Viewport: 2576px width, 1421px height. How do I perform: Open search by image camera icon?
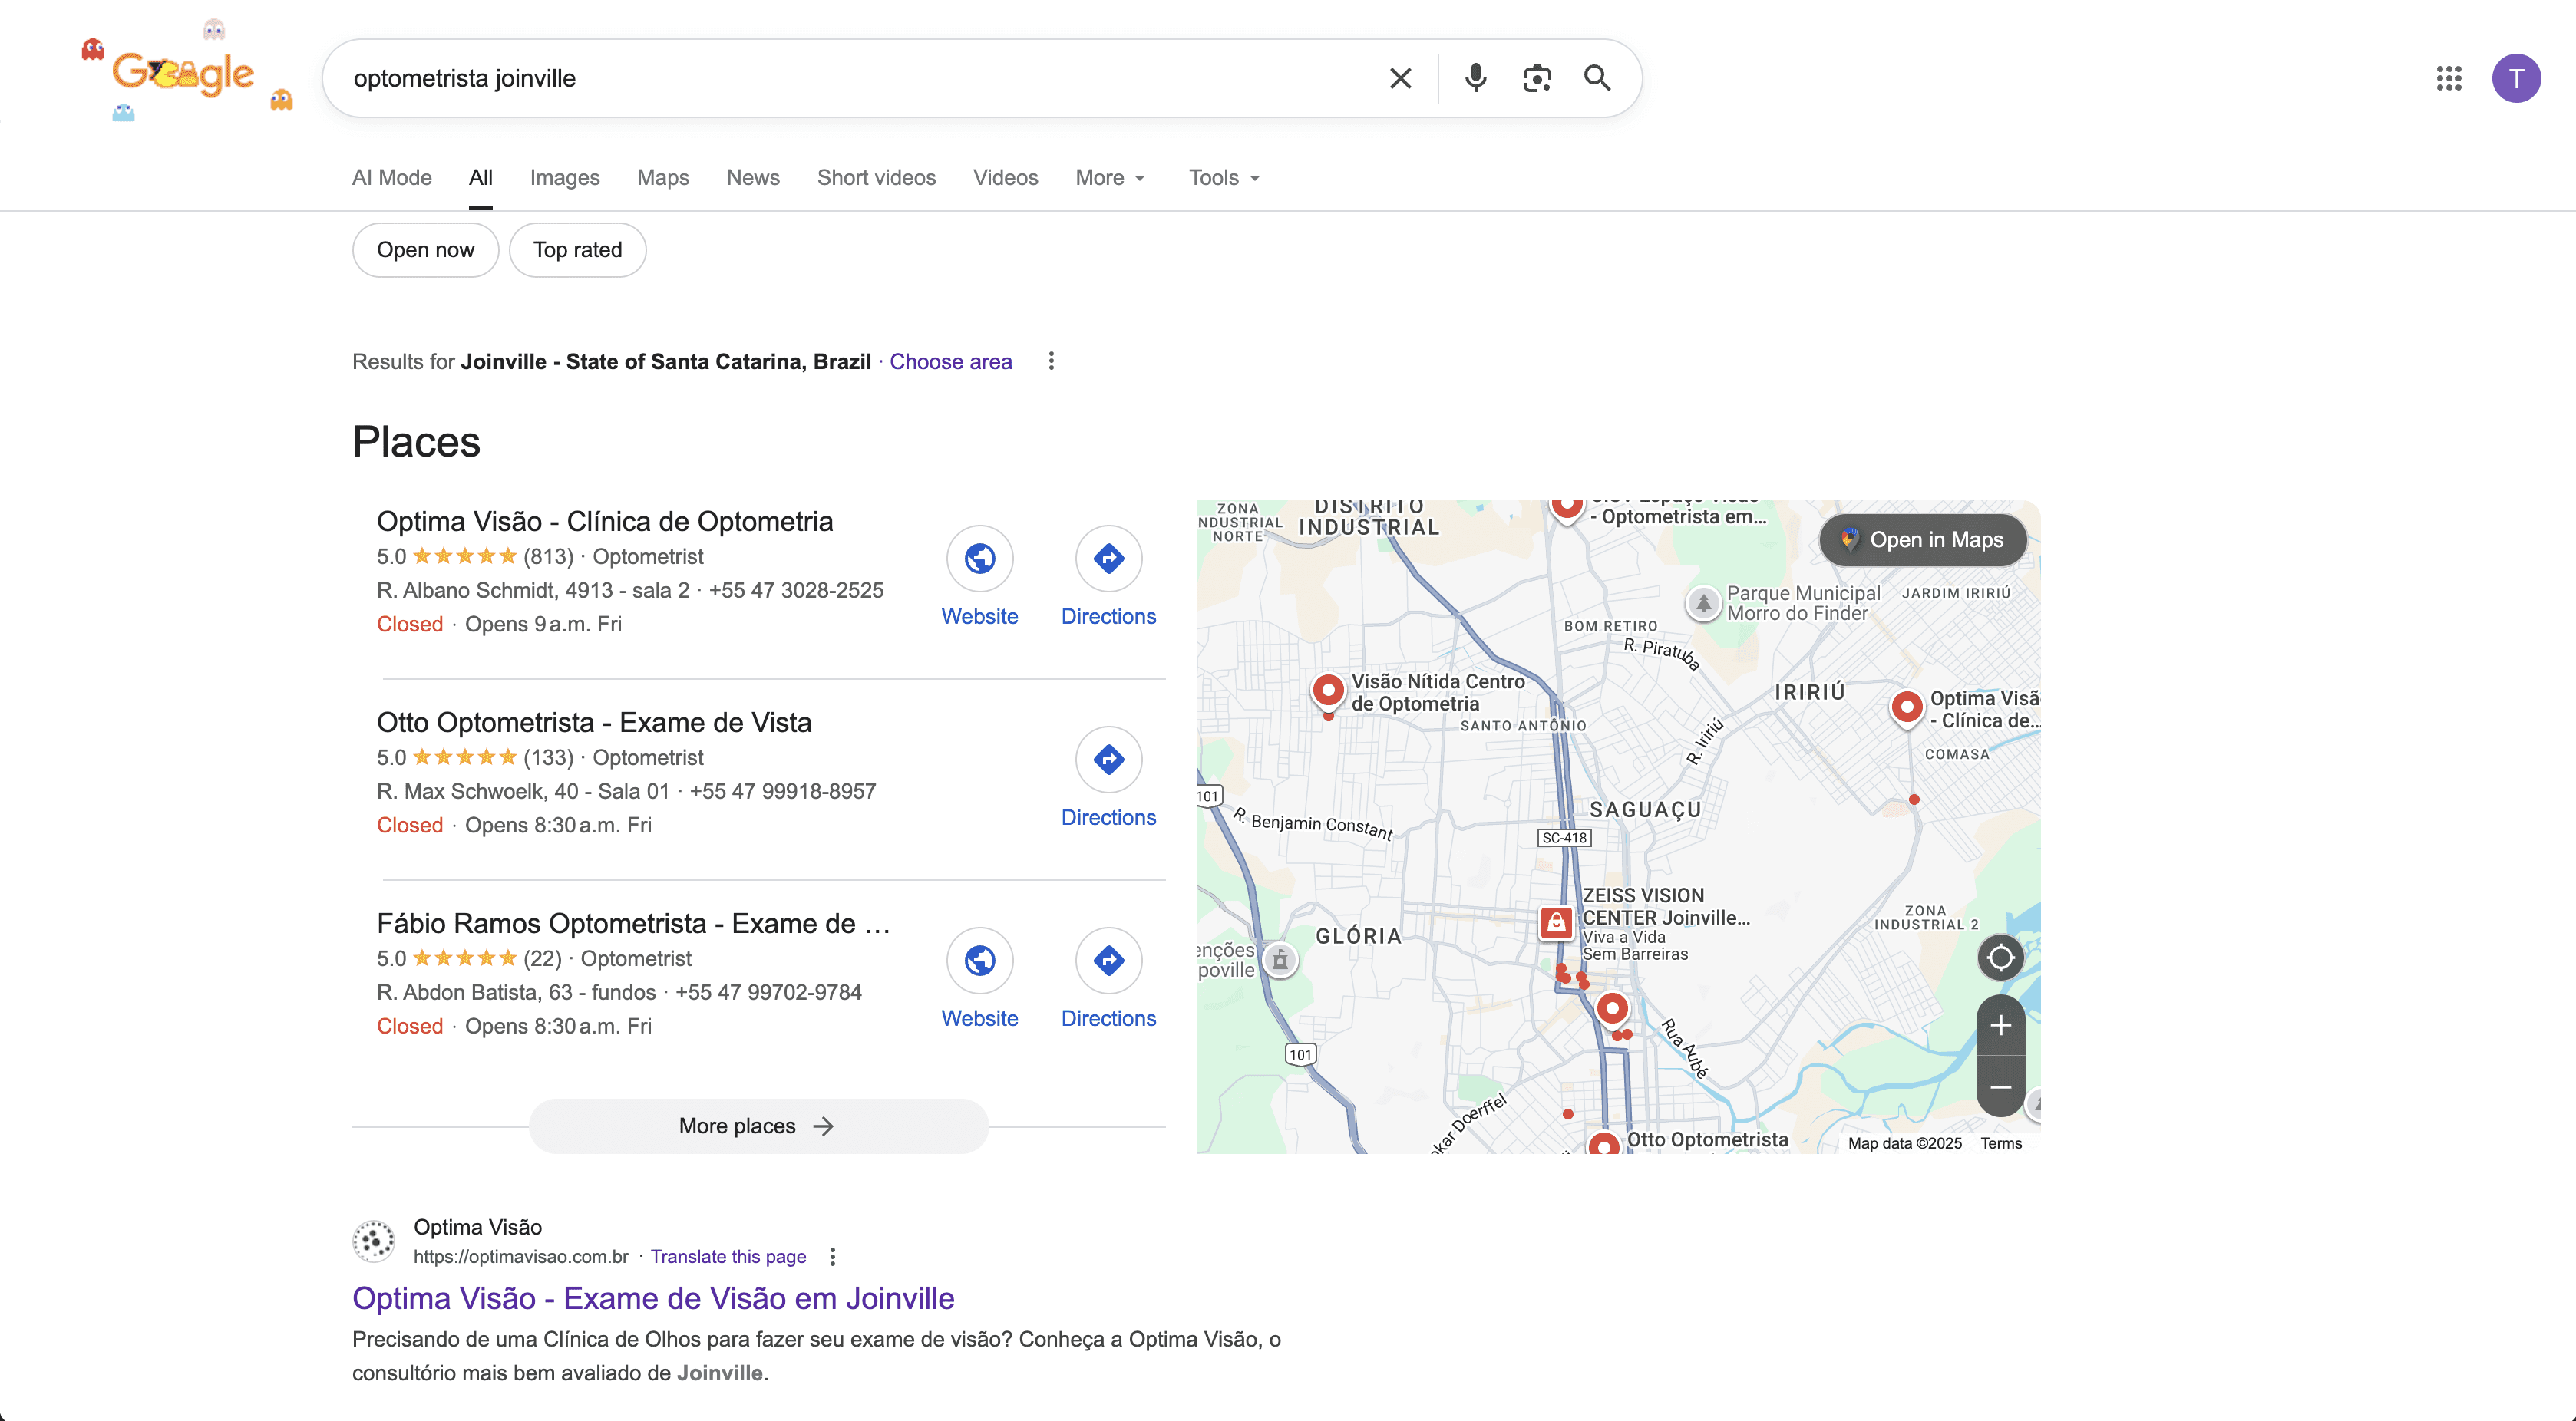tap(1536, 78)
